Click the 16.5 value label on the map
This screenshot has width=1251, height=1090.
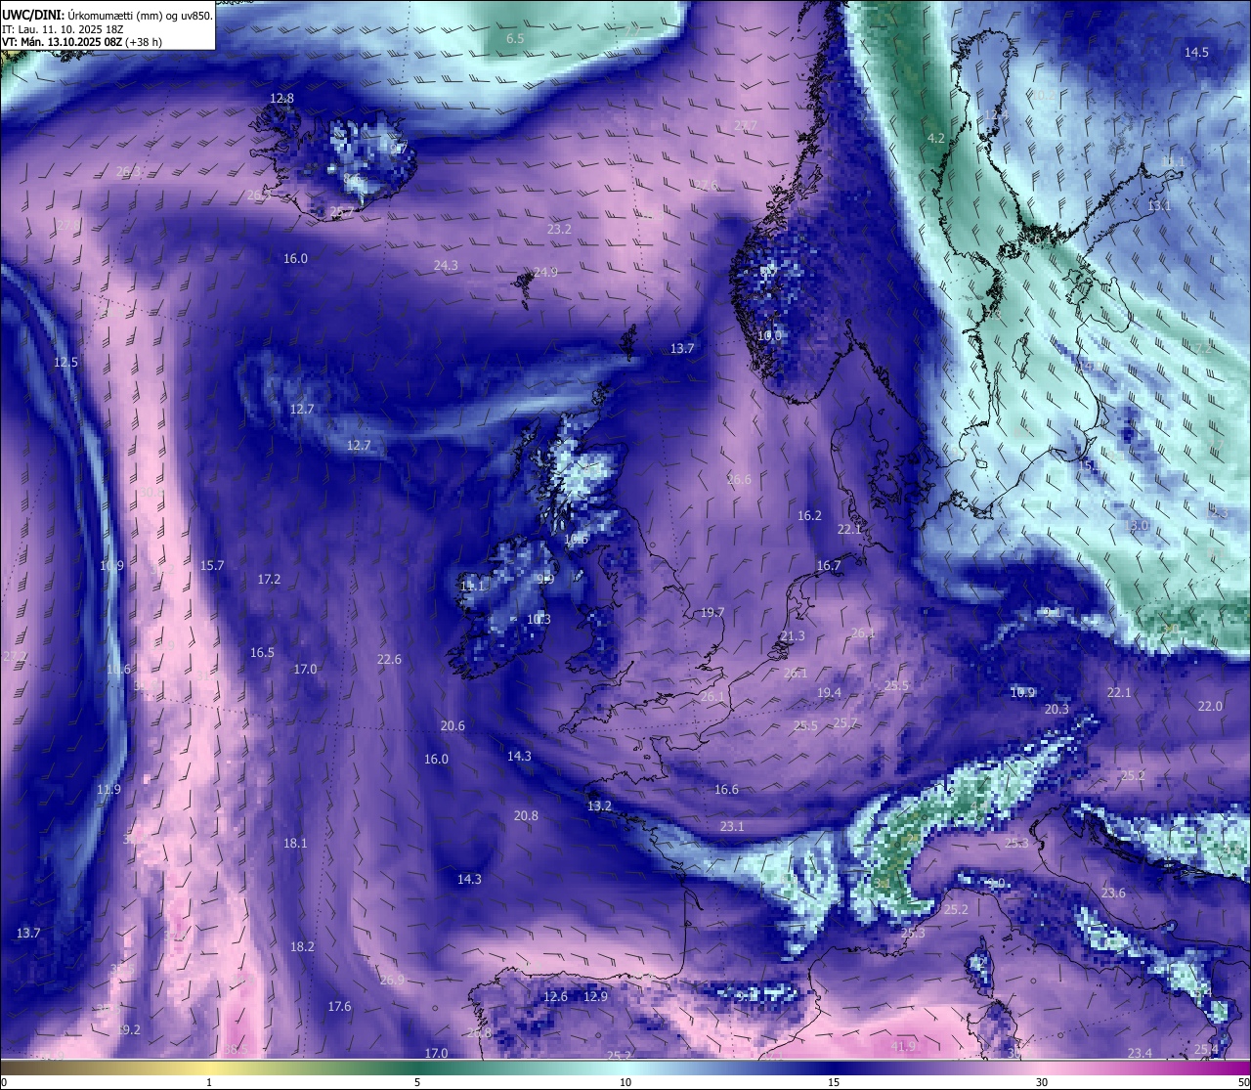262,652
